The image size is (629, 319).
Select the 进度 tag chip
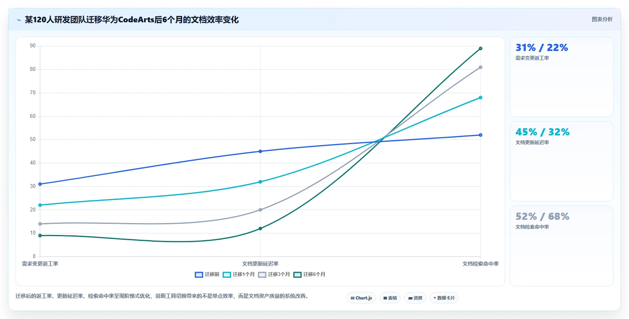coord(415,298)
